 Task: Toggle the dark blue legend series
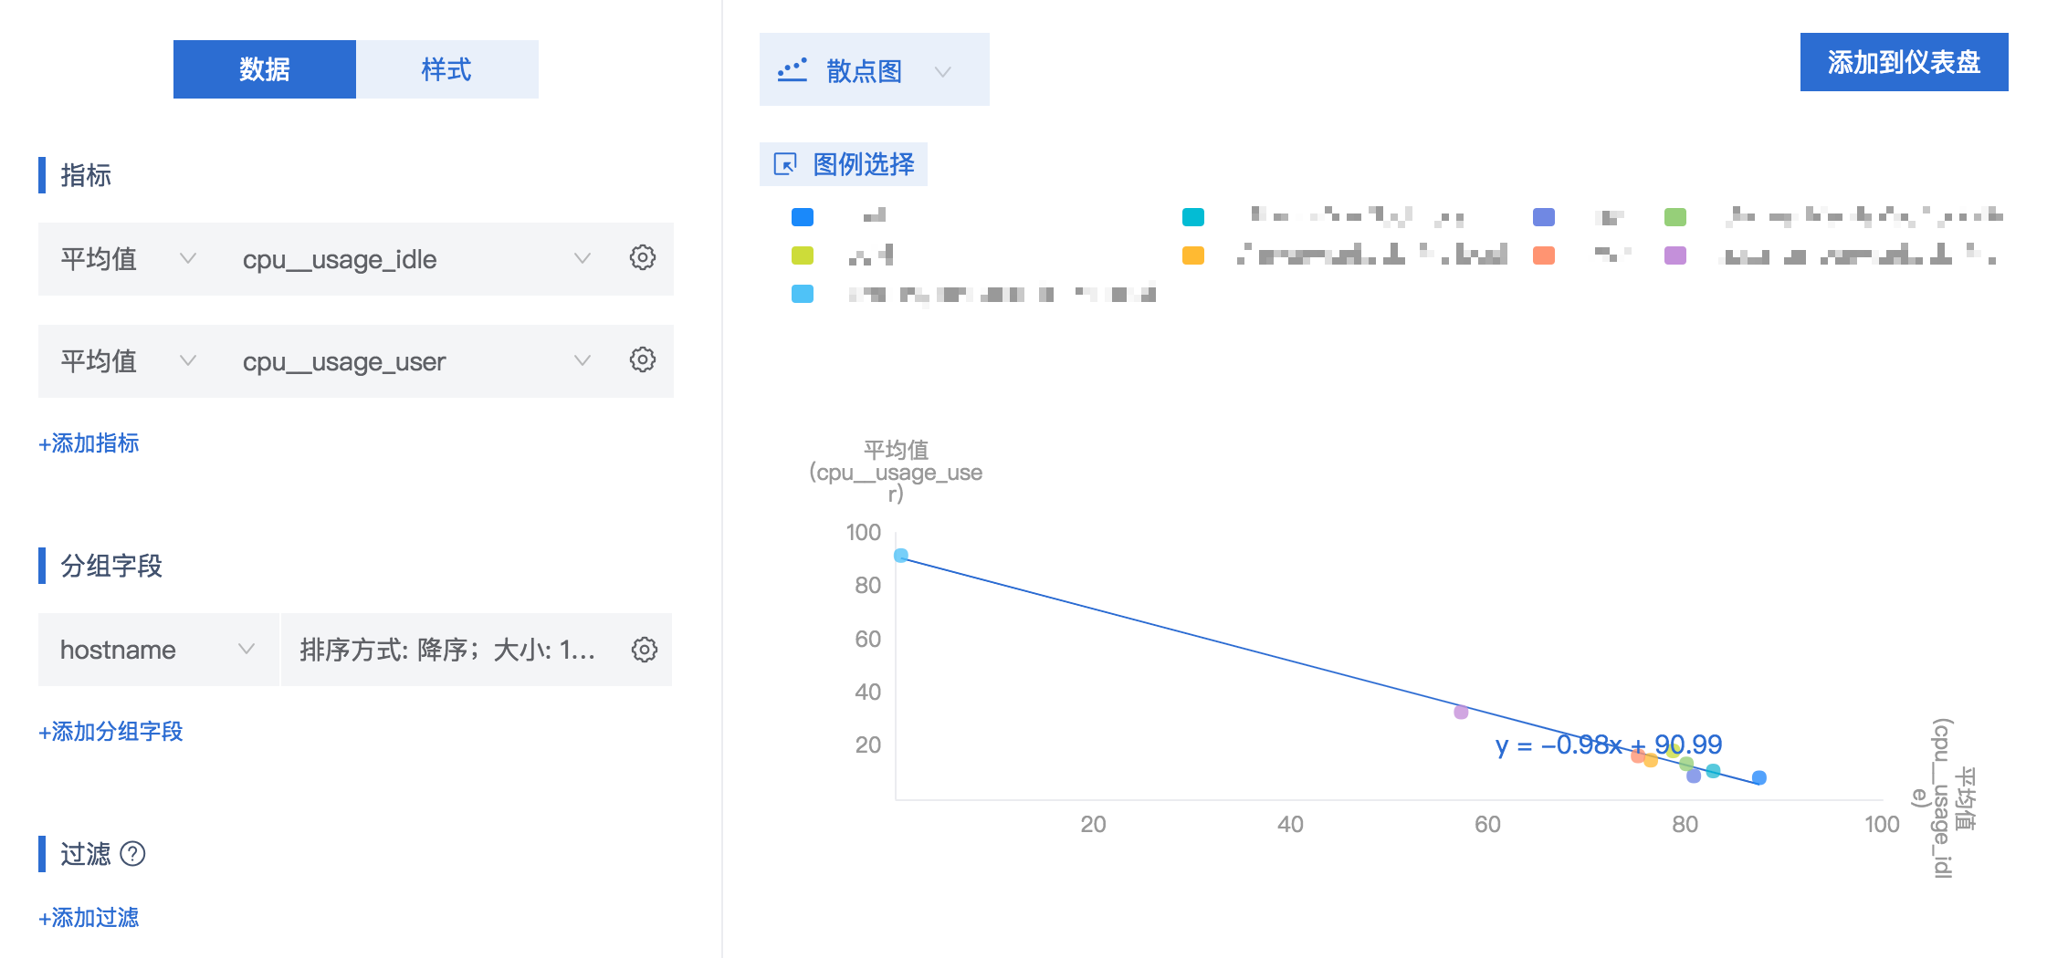803,217
